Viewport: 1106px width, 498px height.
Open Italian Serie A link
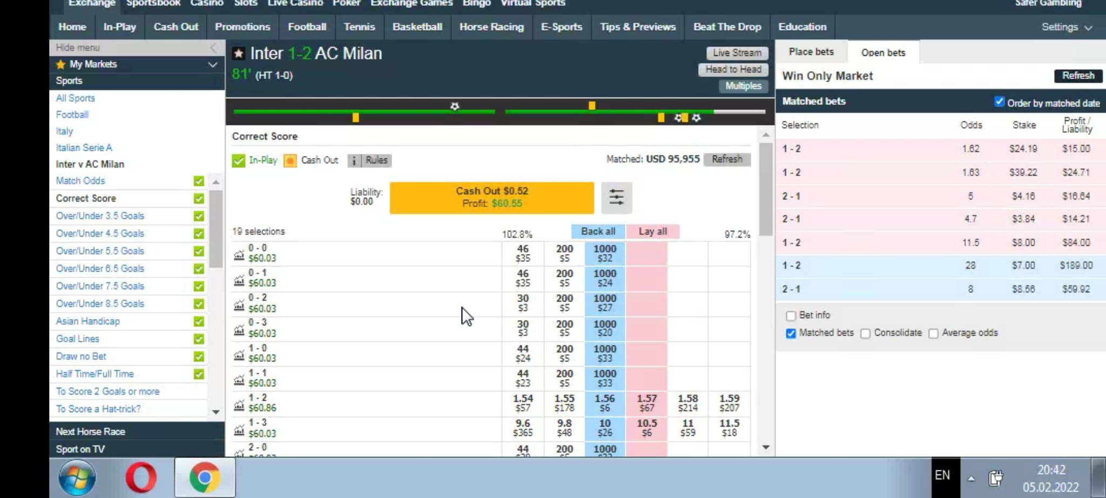[x=84, y=147]
